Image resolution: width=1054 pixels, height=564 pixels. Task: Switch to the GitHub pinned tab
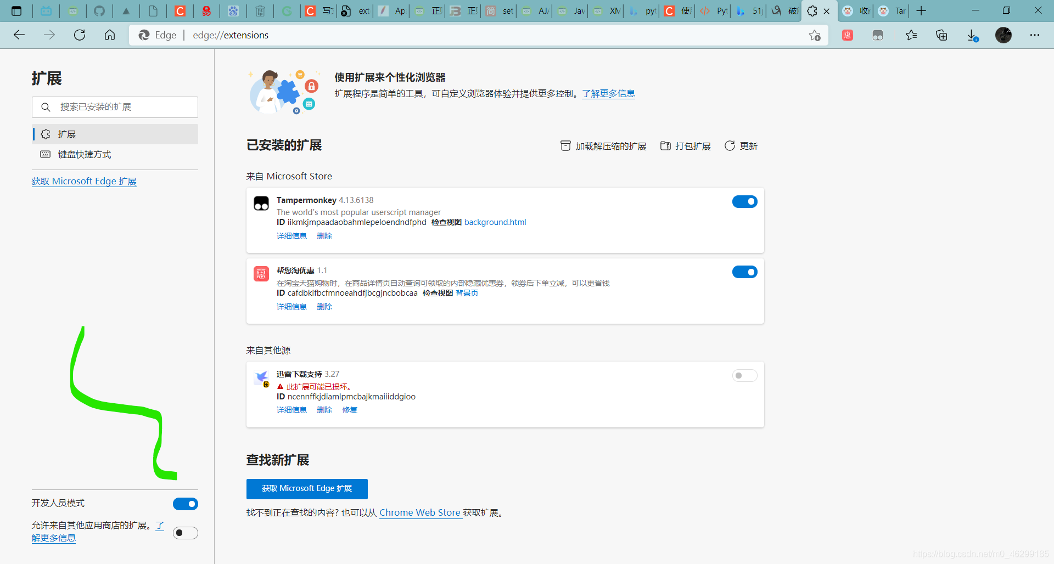[x=99, y=11]
